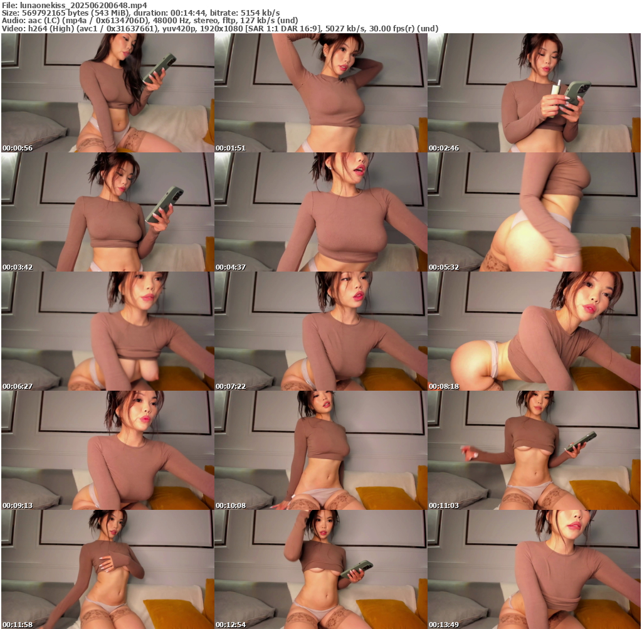Open the frame stamped 00:11:03

[x=534, y=450]
